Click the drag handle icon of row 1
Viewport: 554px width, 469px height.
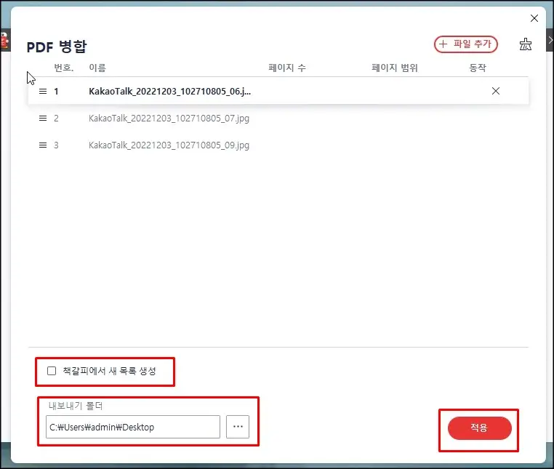[43, 92]
